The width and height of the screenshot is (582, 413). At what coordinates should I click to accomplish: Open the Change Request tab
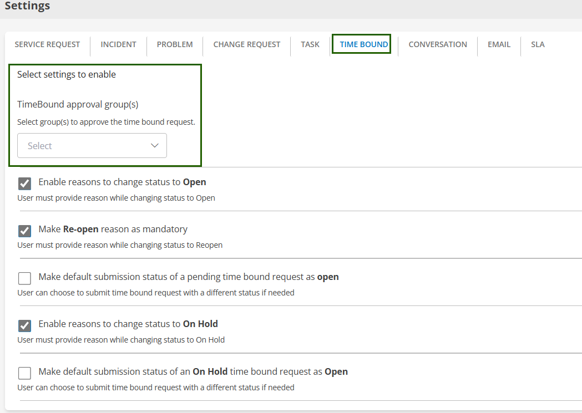[247, 44]
